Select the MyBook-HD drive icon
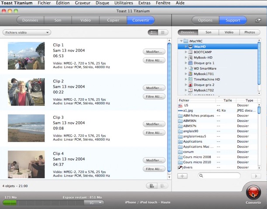 [x=191, y=58]
